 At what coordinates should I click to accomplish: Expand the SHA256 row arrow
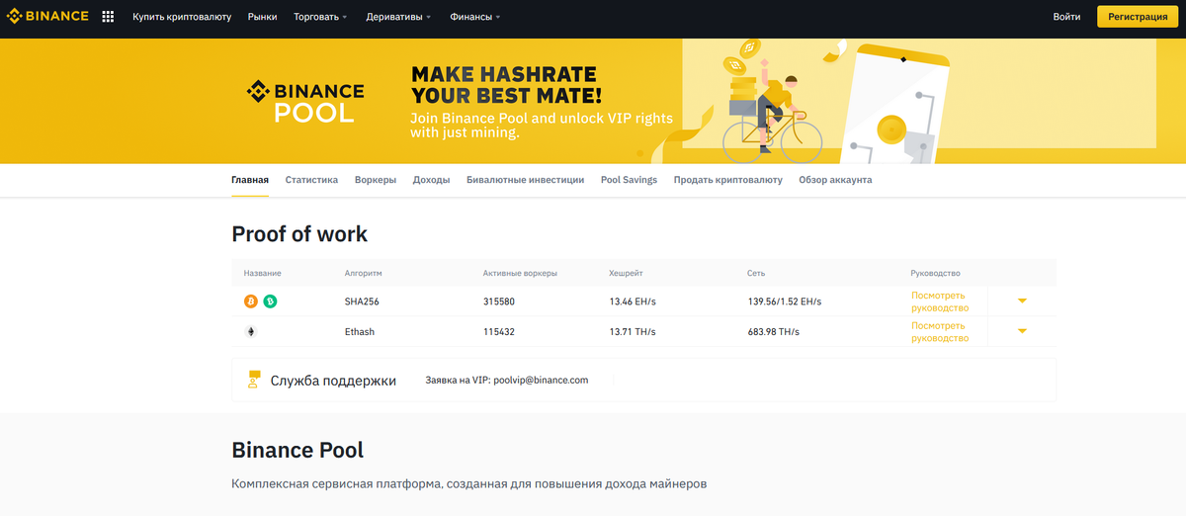point(1022,301)
